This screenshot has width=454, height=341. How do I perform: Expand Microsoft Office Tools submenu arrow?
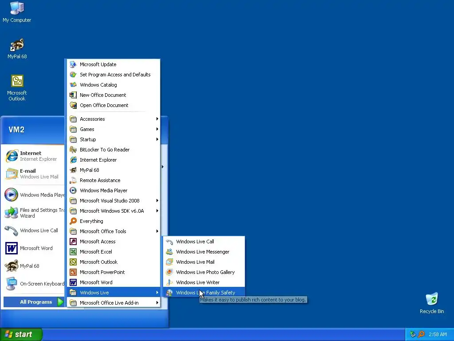157,231
